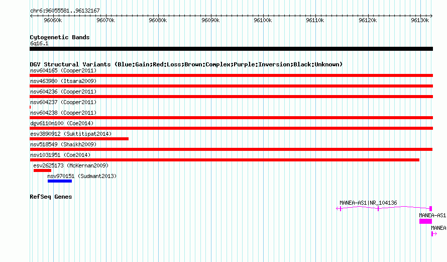The width and height of the screenshot is (447, 262).
Task: Click the MANEA-AS1 label above the magenta block
Action: pyautogui.click(x=432, y=215)
